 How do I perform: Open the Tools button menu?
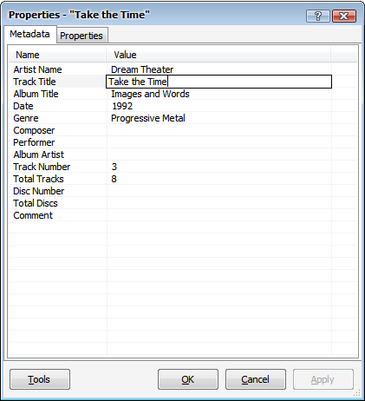(40, 379)
